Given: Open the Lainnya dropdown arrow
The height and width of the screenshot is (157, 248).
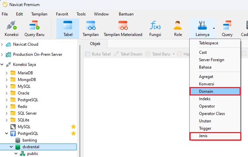Looking at the screenshot, I should coord(214,28).
